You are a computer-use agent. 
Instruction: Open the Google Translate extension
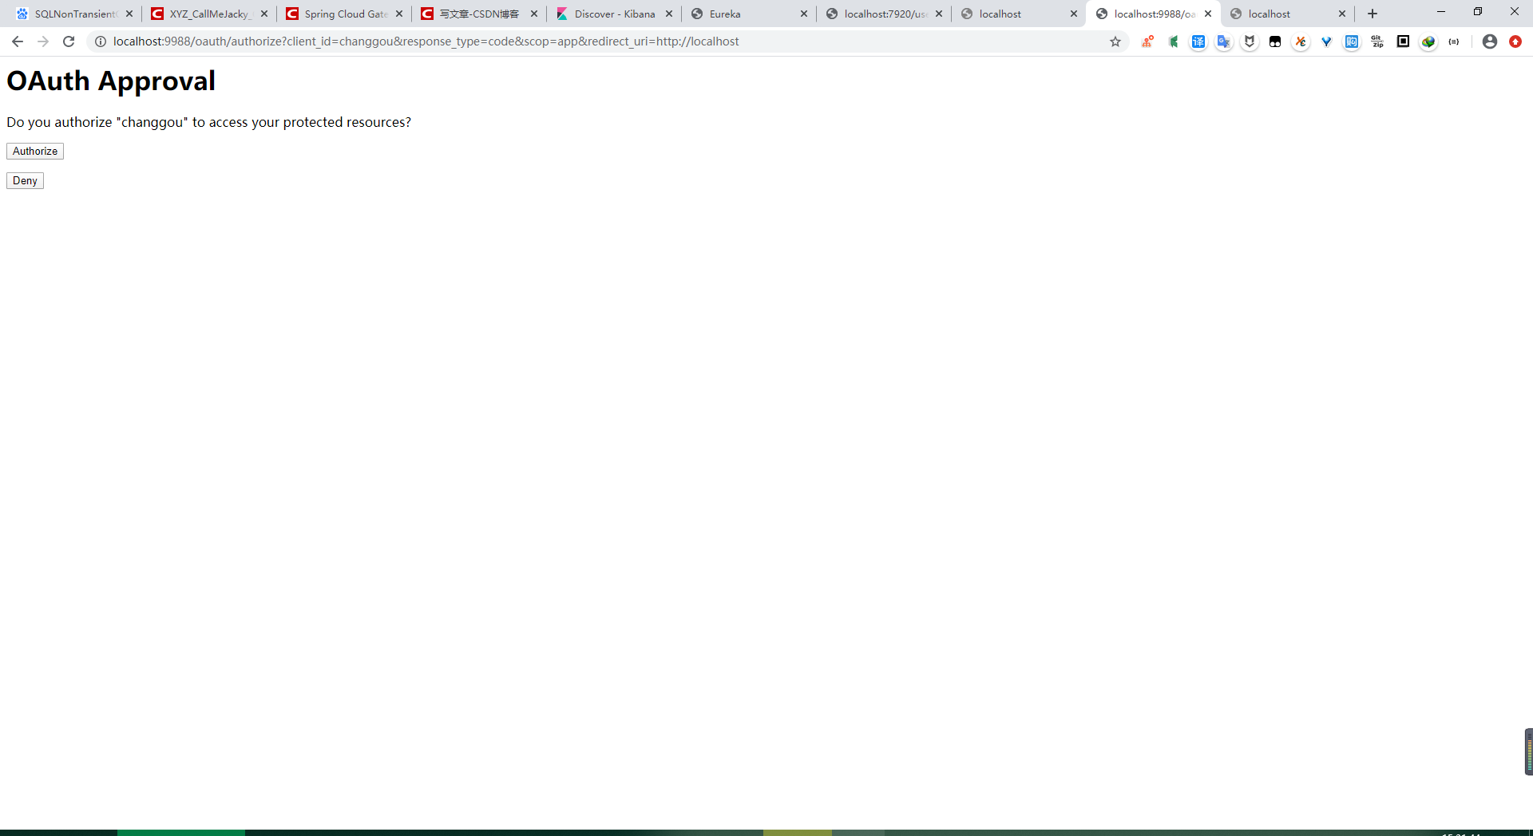click(1224, 41)
